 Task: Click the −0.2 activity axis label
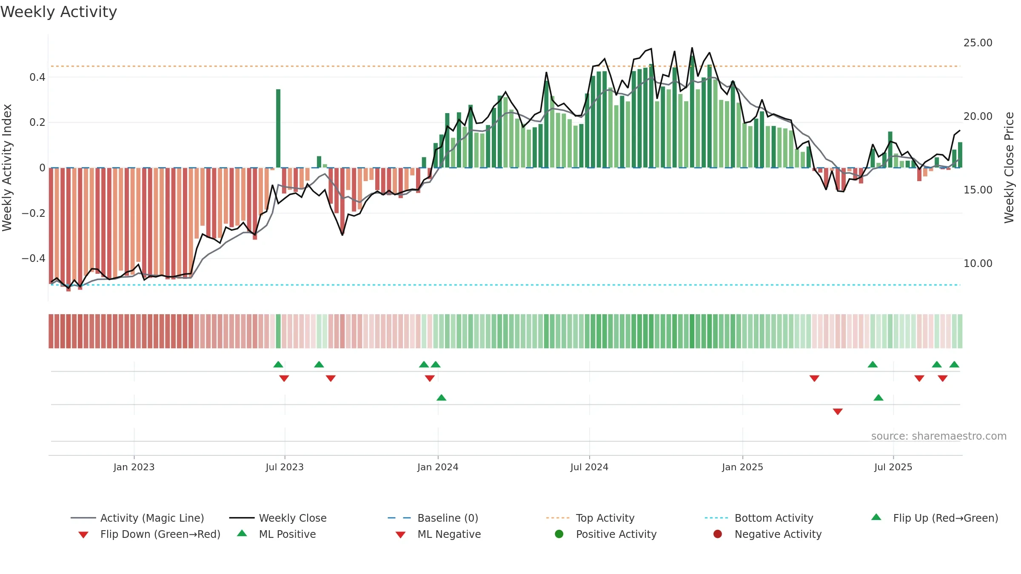(34, 213)
